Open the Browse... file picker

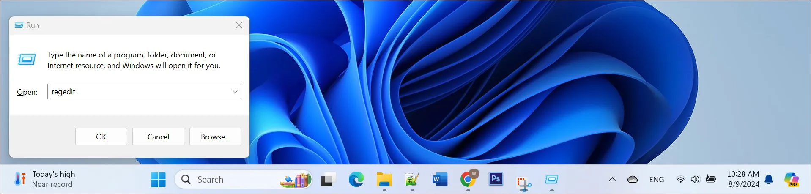(x=215, y=137)
